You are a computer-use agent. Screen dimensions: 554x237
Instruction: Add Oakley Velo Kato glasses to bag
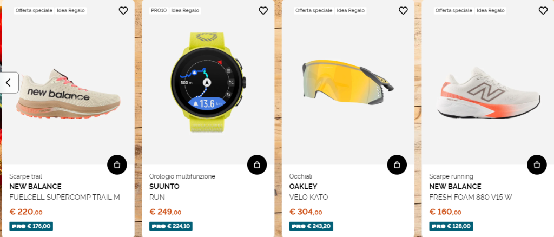click(397, 164)
